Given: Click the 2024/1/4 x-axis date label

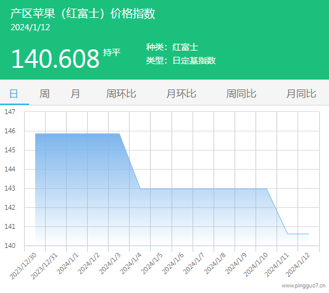Looking at the screenshot, I should click(x=131, y=263).
